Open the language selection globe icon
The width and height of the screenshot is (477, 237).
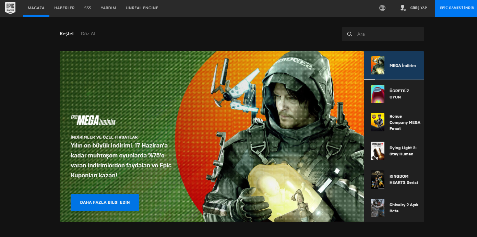(x=382, y=8)
